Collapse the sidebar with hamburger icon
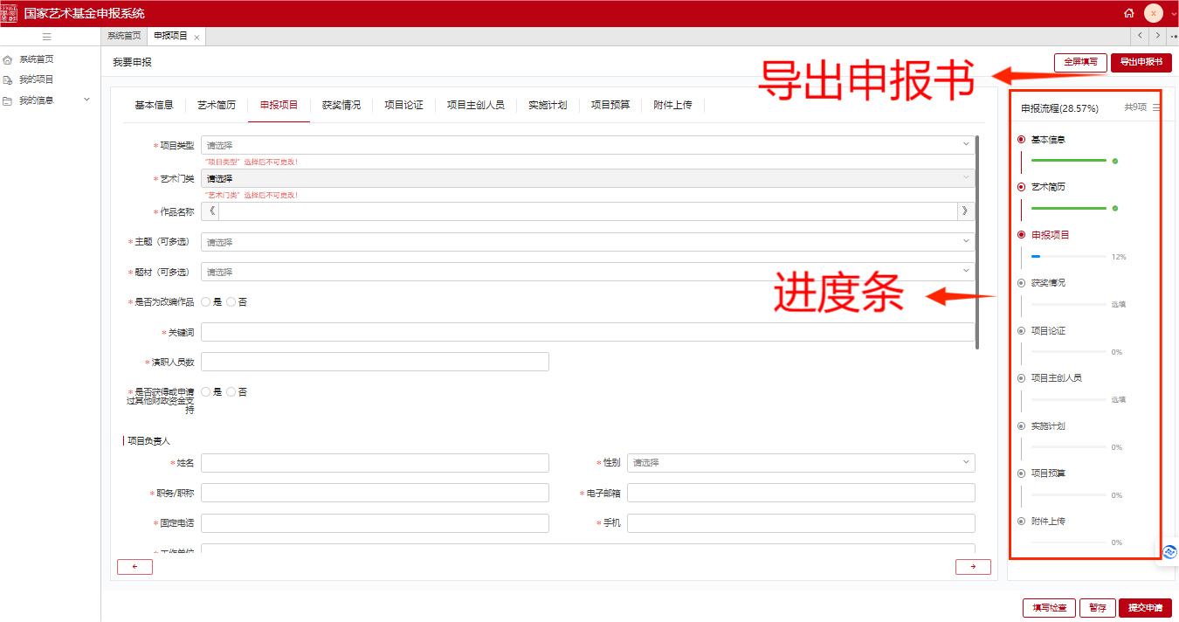The image size is (1179, 622). pyautogui.click(x=47, y=37)
